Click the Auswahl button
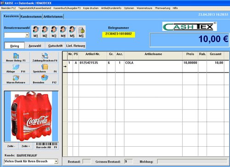 click(35, 46)
